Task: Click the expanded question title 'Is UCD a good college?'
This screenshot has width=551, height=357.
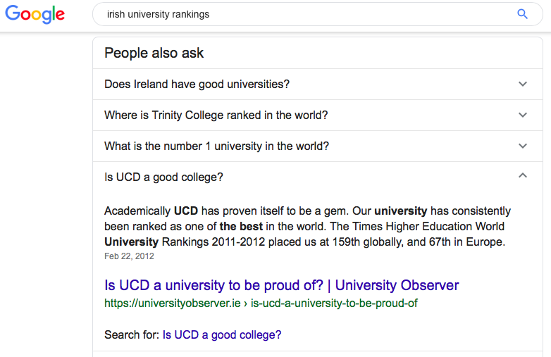Action: (x=163, y=177)
